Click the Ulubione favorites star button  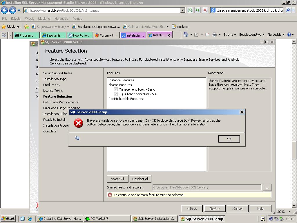[10, 26]
